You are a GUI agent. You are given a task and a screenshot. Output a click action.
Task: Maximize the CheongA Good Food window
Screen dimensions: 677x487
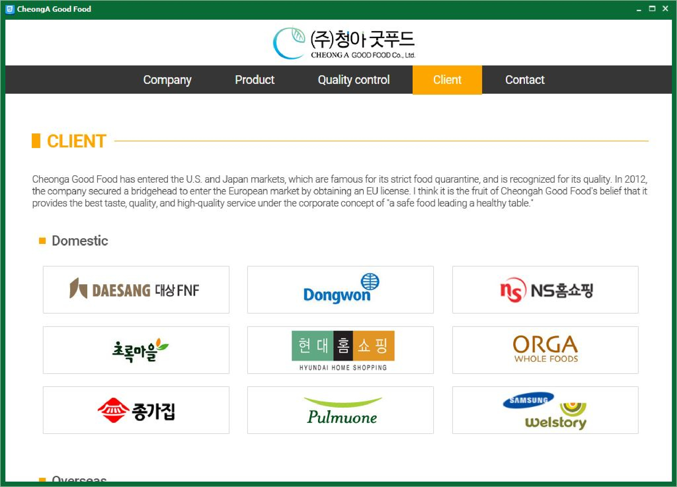[652, 9]
